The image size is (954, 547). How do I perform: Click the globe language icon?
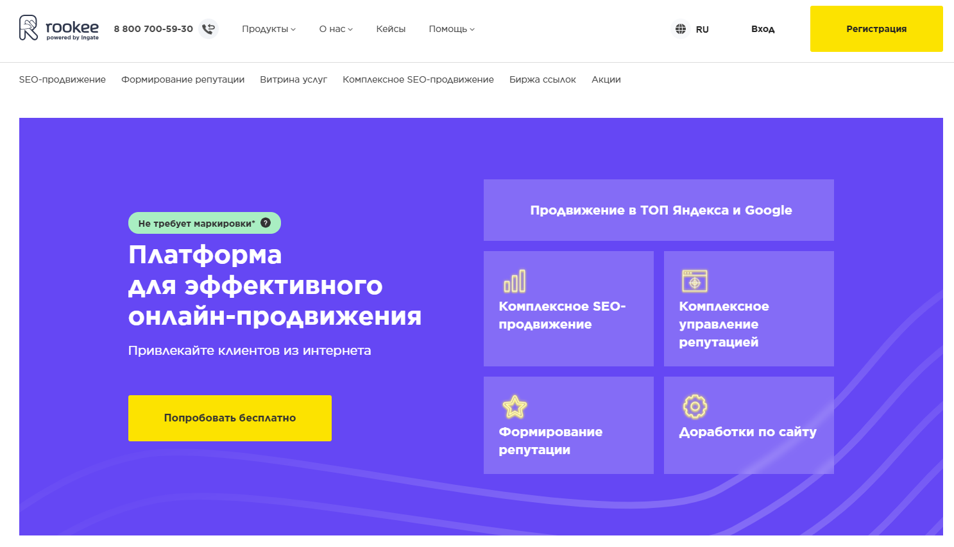click(x=681, y=29)
